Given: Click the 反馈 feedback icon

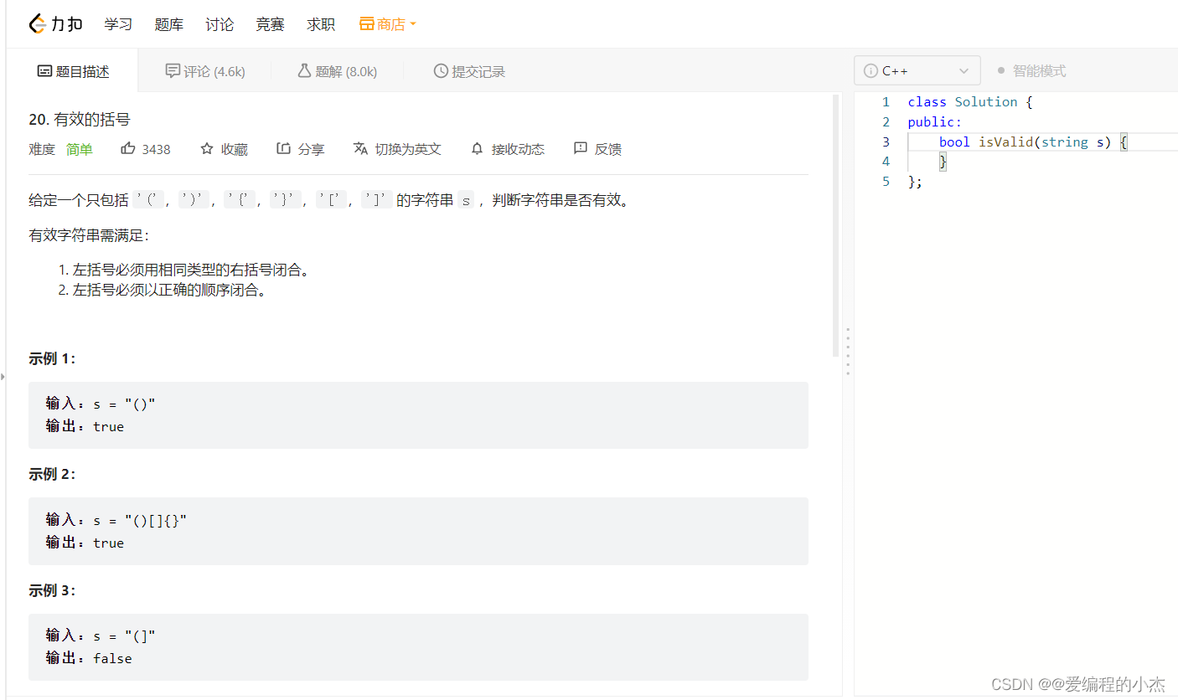Looking at the screenshot, I should [x=581, y=148].
